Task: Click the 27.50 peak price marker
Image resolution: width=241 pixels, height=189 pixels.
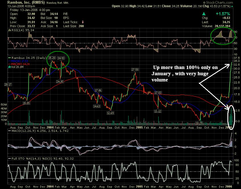Action: pos(135,70)
